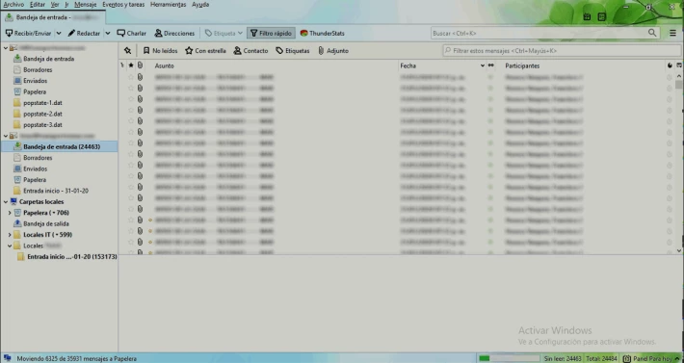Select the Papelera (706) folder
The width and height of the screenshot is (684, 363).
coord(46,213)
